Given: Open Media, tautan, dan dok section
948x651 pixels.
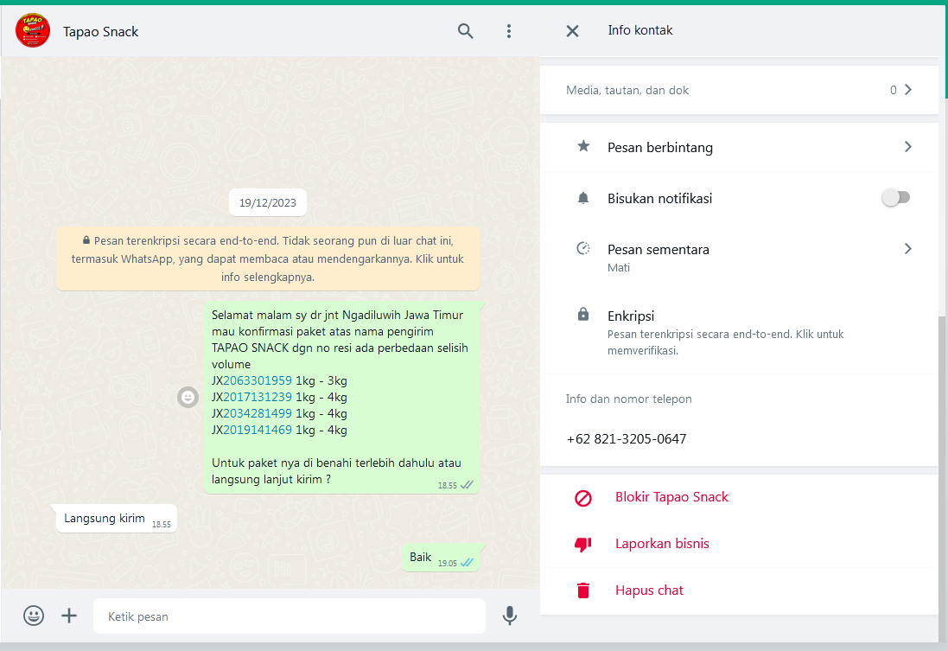Looking at the screenshot, I should tap(739, 90).
